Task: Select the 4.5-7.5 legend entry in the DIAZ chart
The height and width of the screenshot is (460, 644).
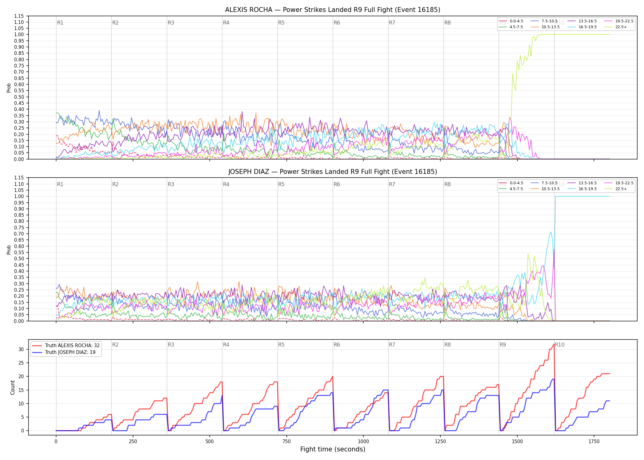Action: (511, 189)
